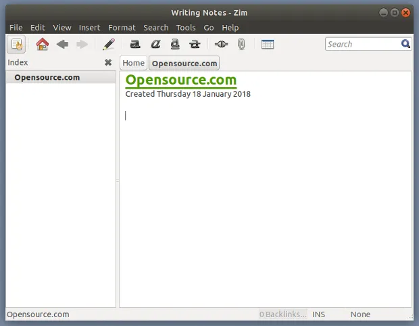419x326 pixels.
Task: Apply strikethrough formatting
Action: [x=195, y=45]
